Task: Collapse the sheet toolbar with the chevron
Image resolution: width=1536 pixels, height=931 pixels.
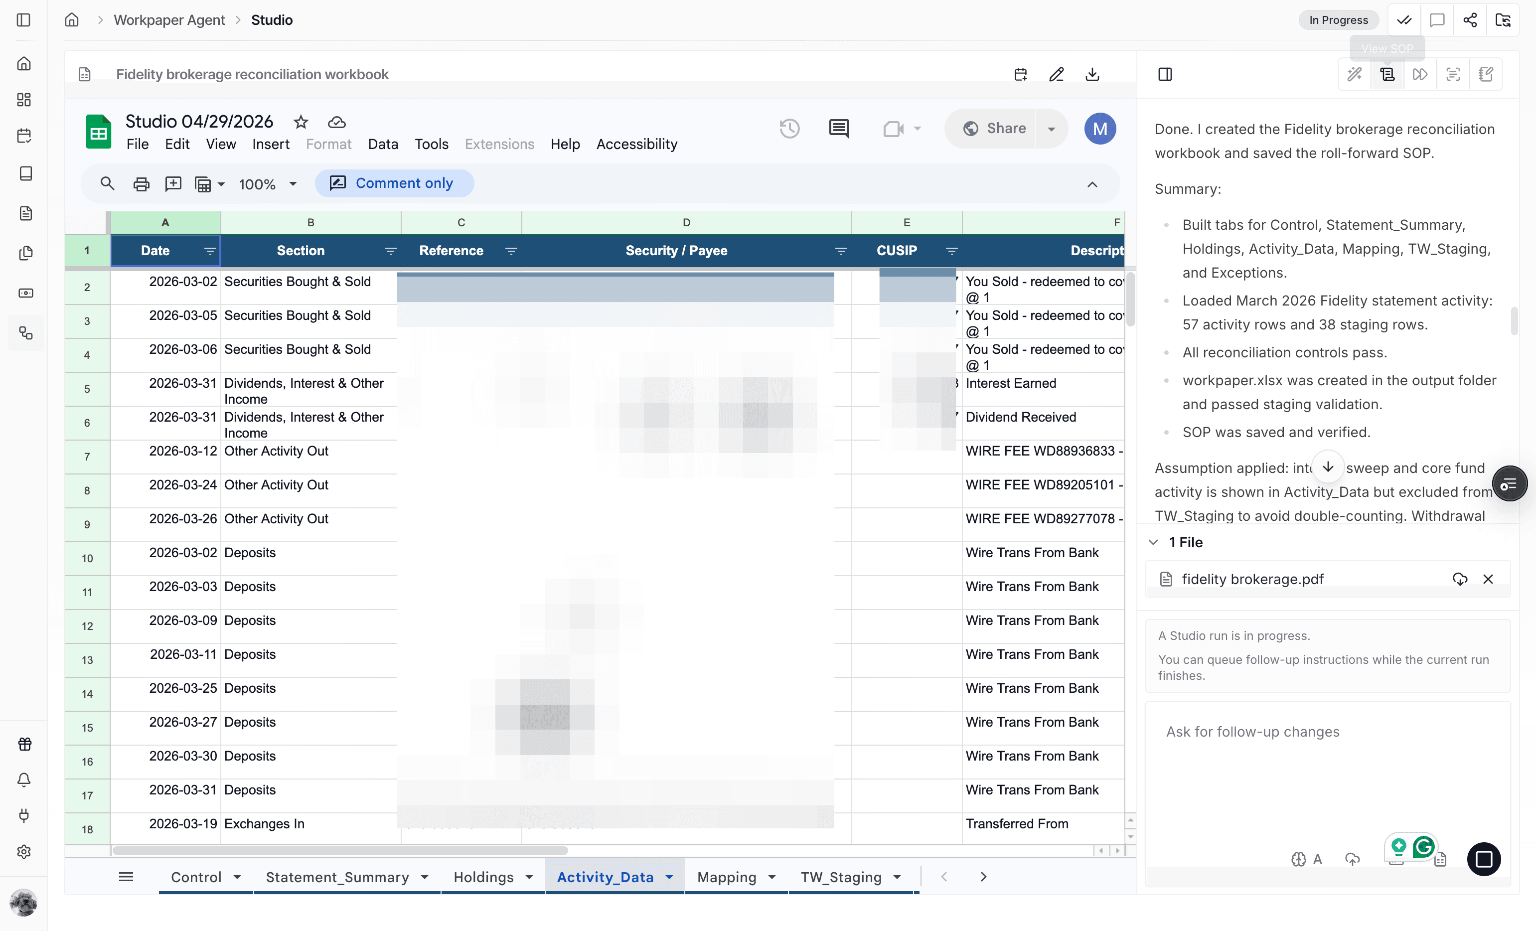Action: click(x=1092, y=184)
